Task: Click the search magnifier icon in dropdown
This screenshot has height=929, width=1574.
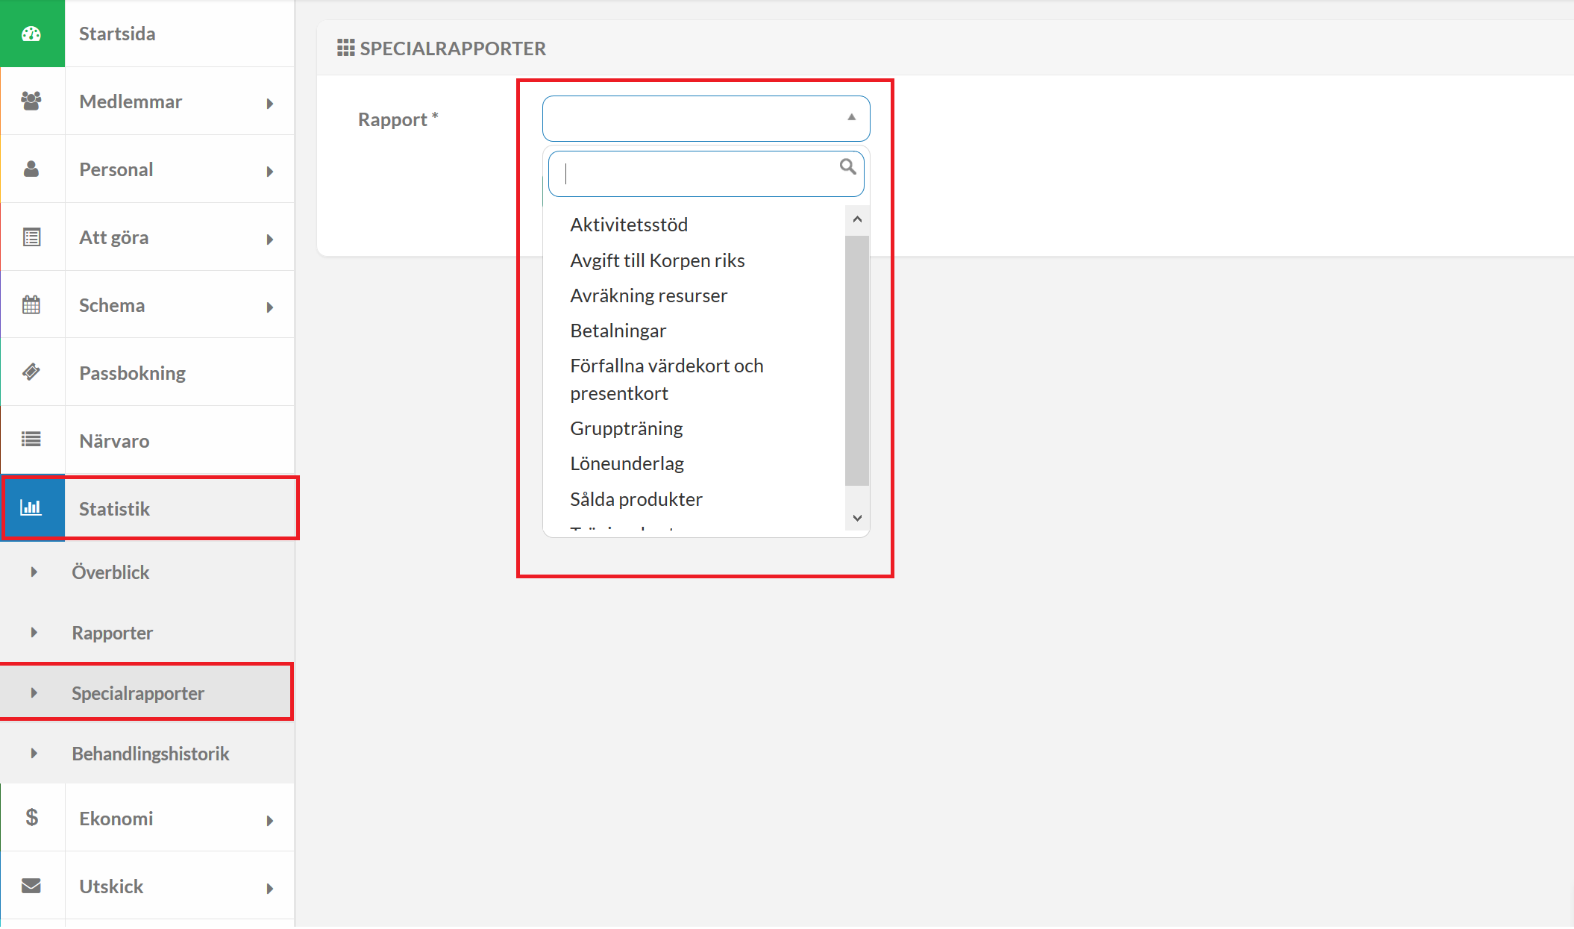Action: tap(847, 166)
